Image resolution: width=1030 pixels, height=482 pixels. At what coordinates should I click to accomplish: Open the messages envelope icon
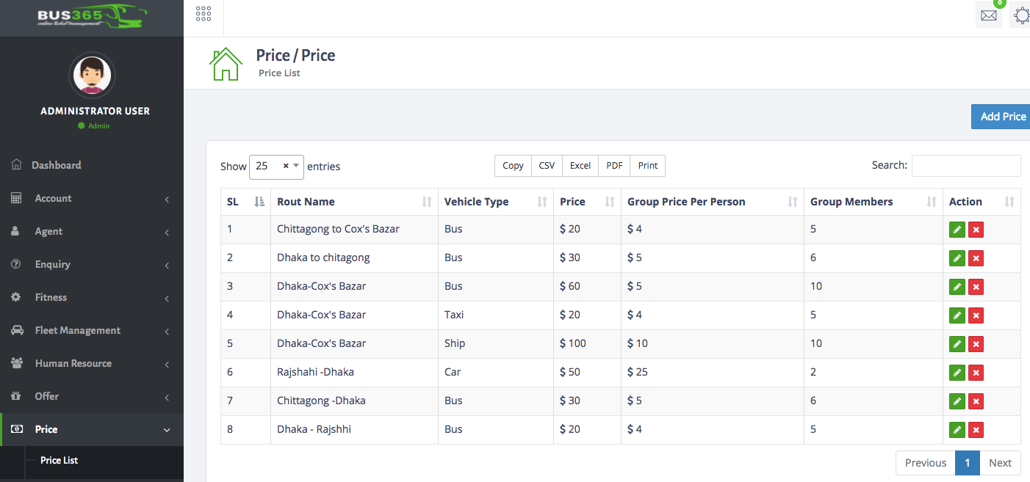point(988,15)
